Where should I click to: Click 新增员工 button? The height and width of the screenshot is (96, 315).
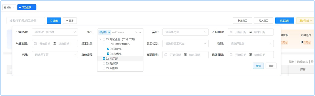coord(242,21)
